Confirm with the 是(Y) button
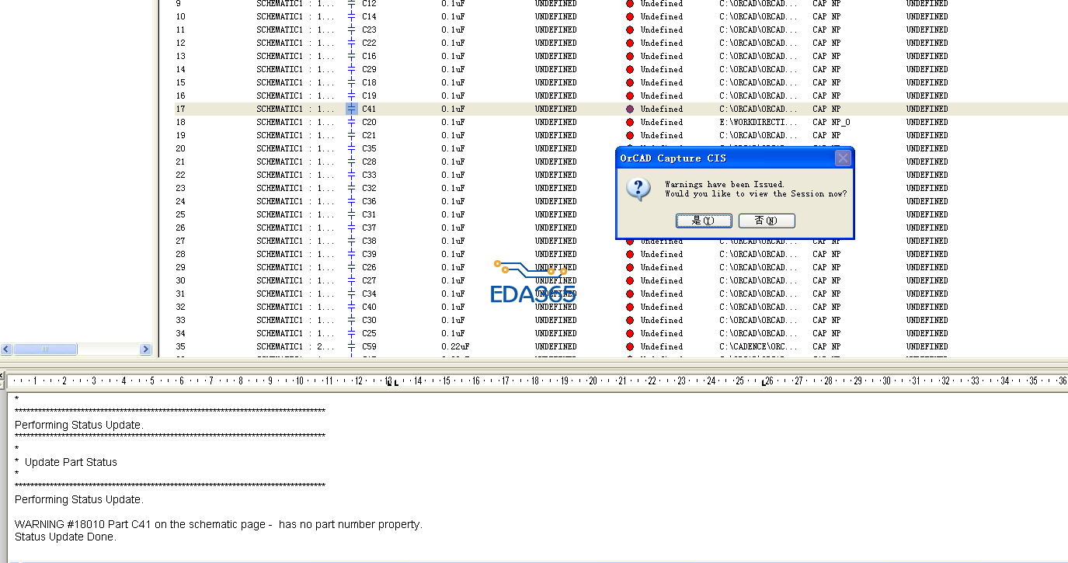Viewport: 1068px width, 563px height. 704,221
